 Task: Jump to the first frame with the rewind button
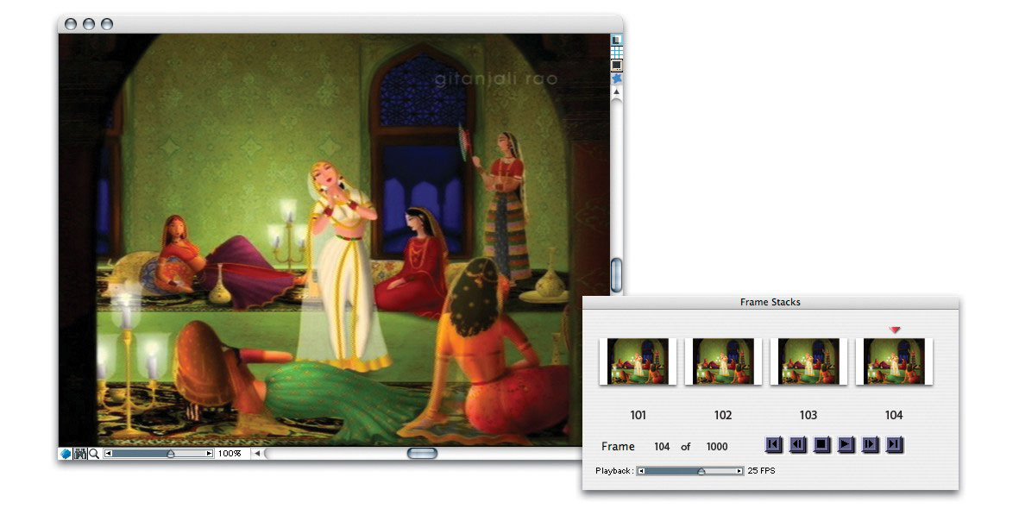click(x=774, y=444)
